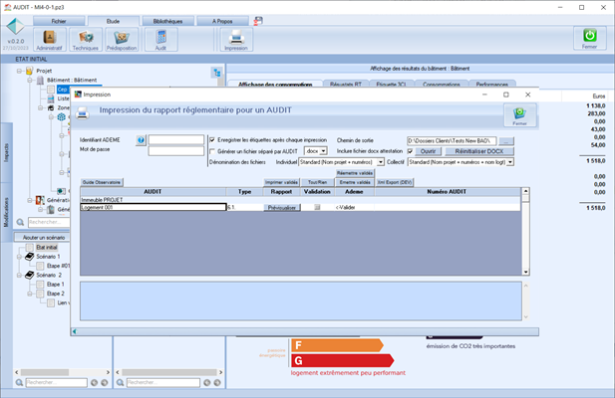The width and height of the screenshot is (615, 398).
Task: Collapse the Bâtiment tree node
Action: coord(30,81)
